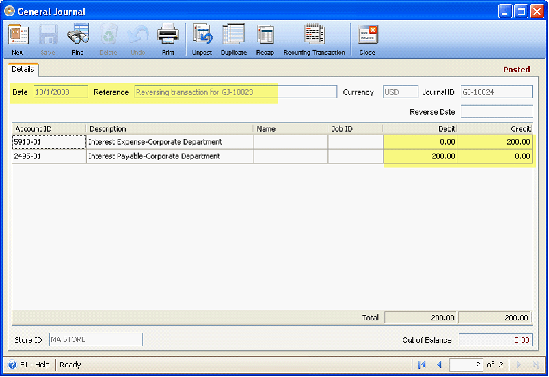549x377 pixels.
Task: Click the Save floppy disk icon
Action: (x=48, y=35)
